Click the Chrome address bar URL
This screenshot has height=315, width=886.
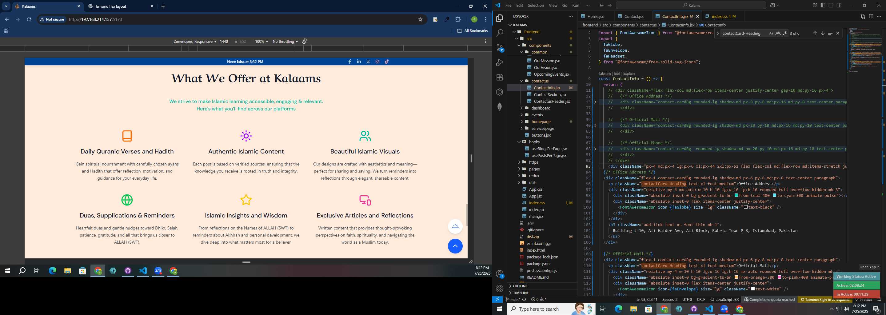click(96, 20)
